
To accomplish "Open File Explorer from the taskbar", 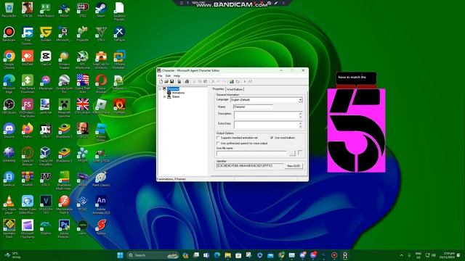I will (x=227, y=255).
